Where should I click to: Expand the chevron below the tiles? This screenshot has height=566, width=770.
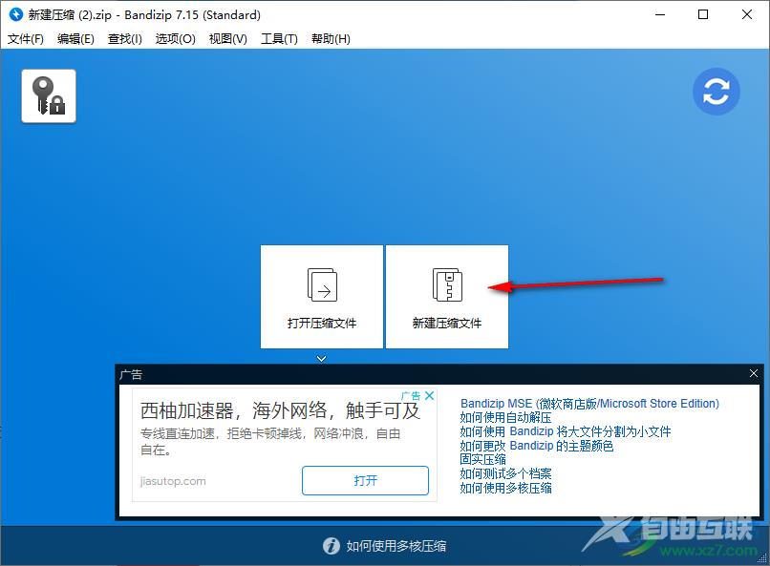pyautogui.click(x=321, y=359)
